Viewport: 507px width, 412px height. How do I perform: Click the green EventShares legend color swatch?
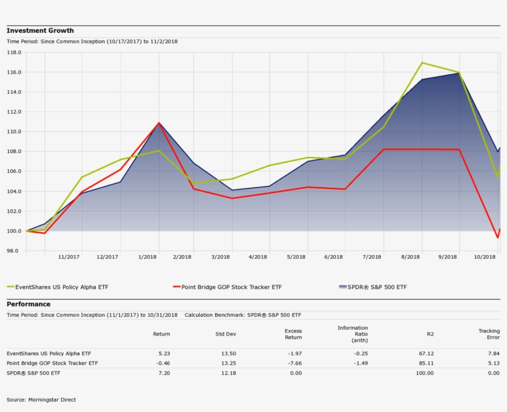[11, 287]
